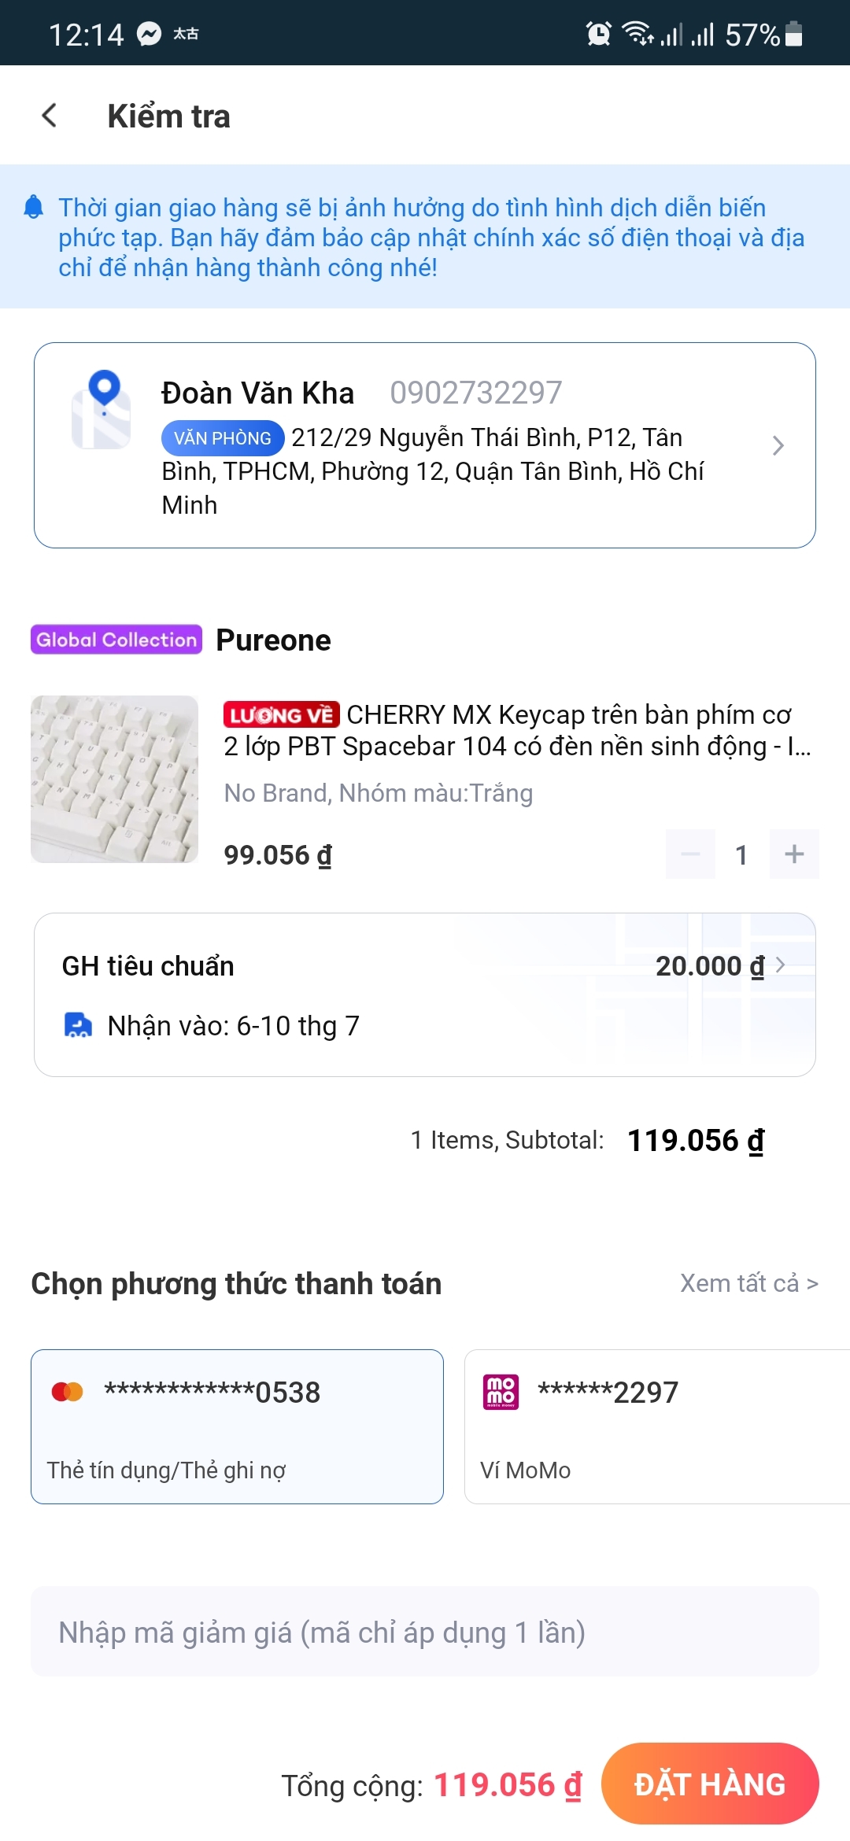This screenshot has width=850, height=1841.
Task: Tap the ĐẶT HÀNG button
Action: pyautogui.click(x=710, y=1784)
